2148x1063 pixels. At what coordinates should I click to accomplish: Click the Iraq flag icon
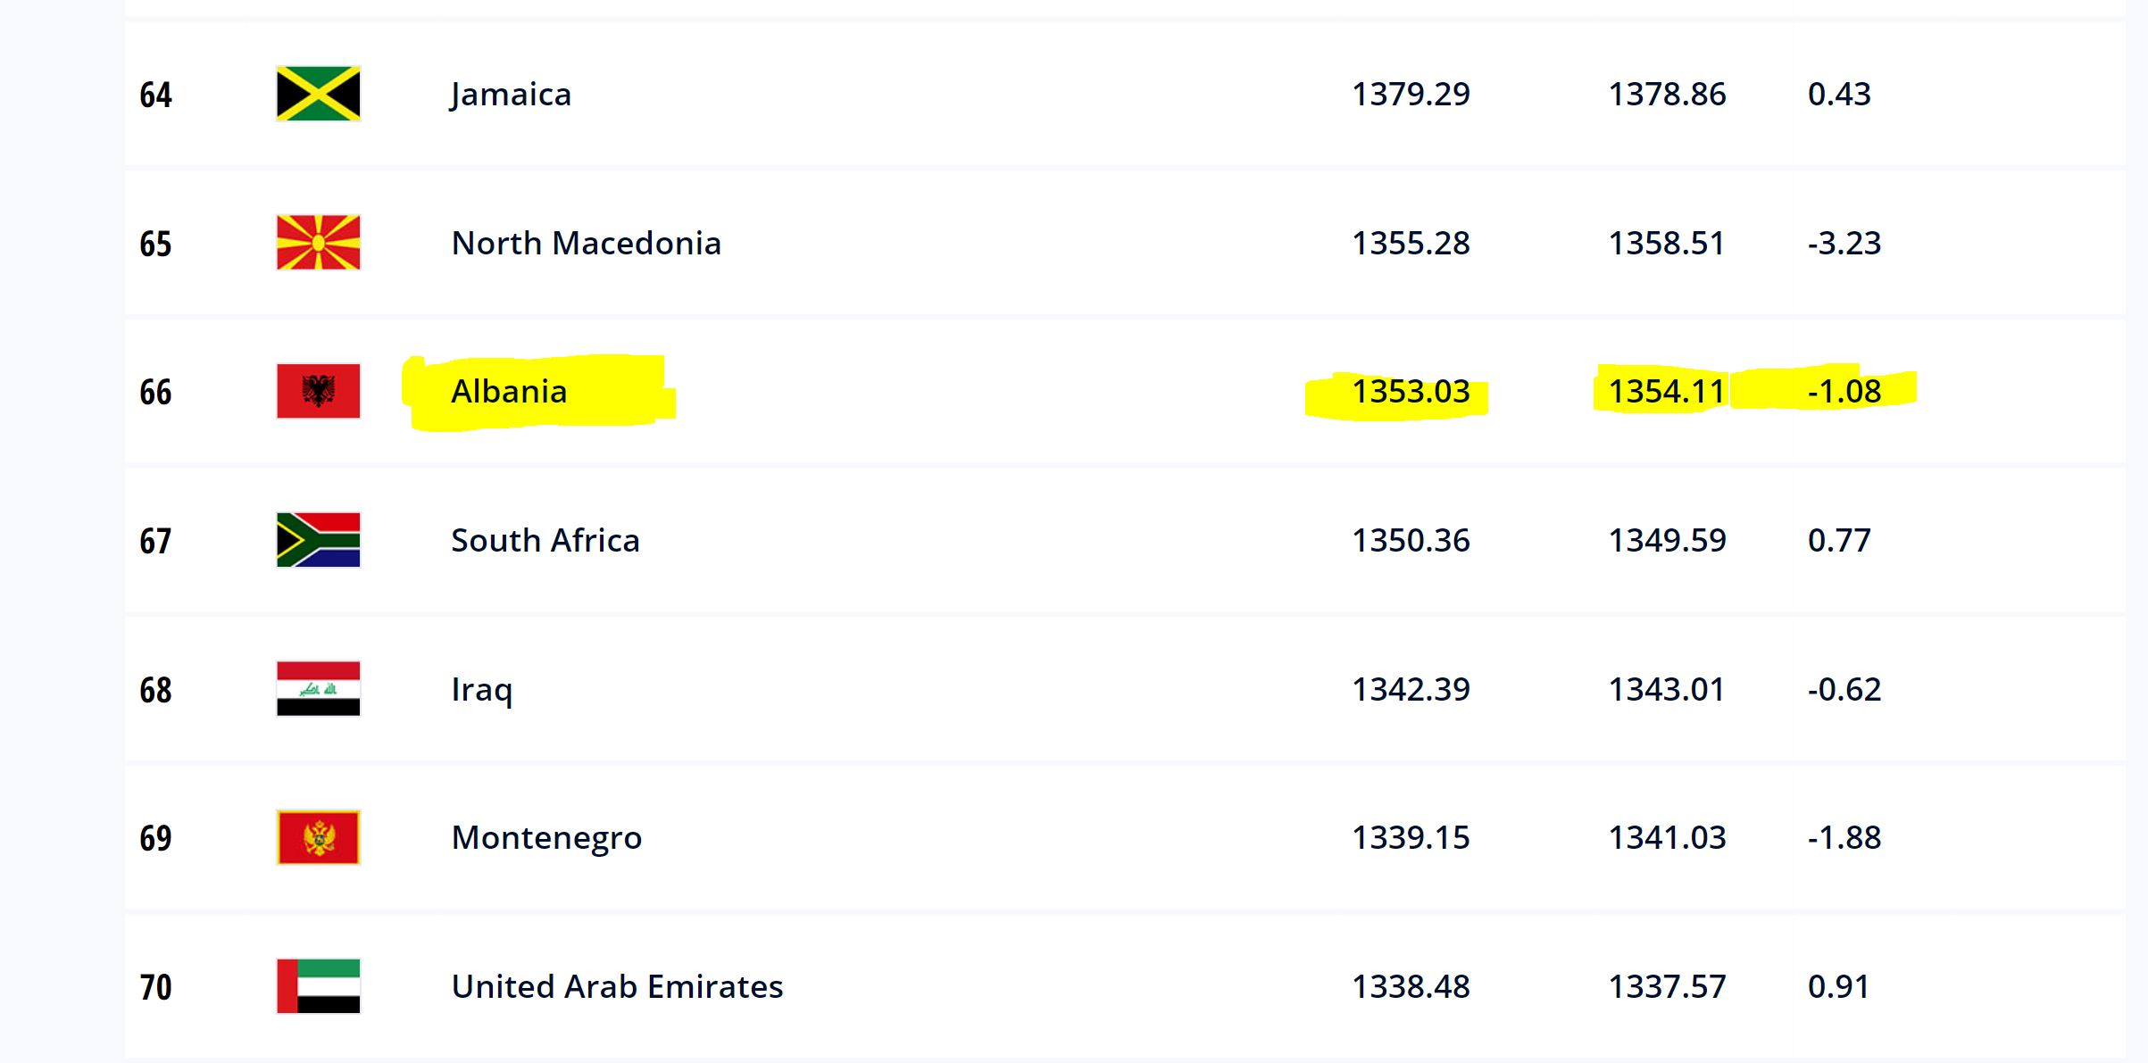click(x=318, y=689)
